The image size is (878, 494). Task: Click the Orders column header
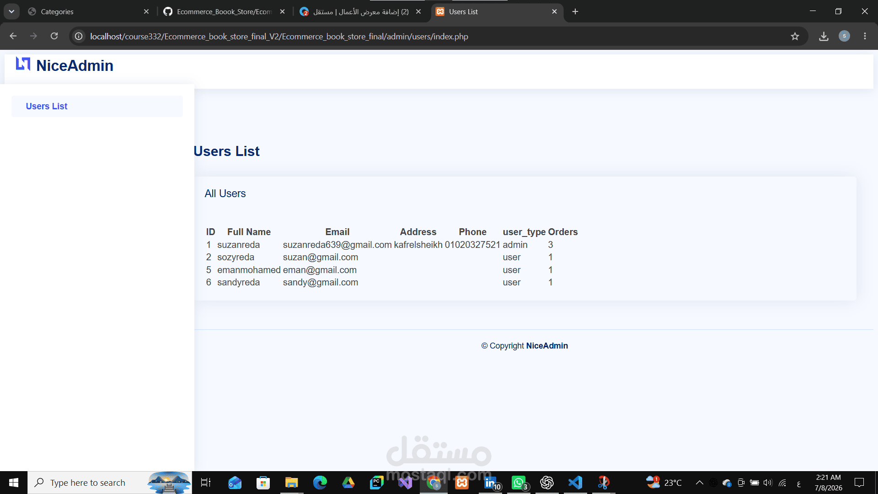(x=563, y=232)
